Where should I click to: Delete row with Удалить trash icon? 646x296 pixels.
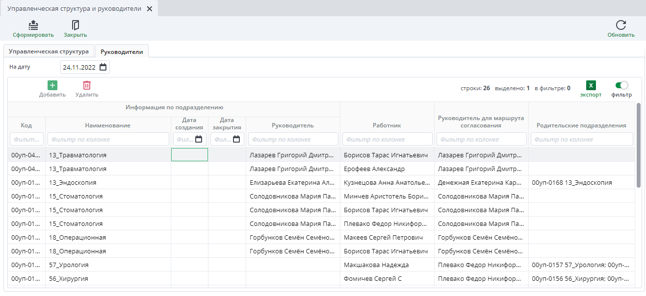pos(87,85)
